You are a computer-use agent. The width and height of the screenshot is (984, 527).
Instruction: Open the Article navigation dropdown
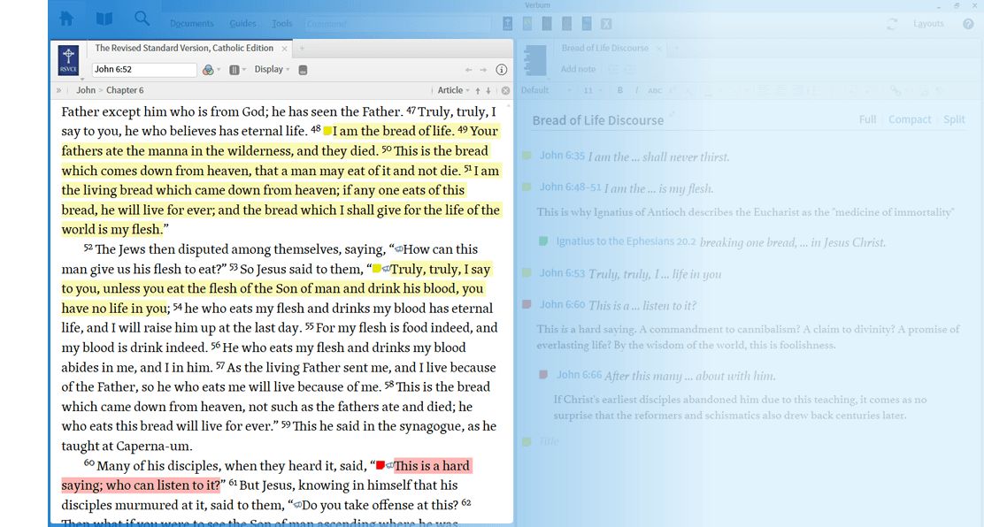click(453, 90)
